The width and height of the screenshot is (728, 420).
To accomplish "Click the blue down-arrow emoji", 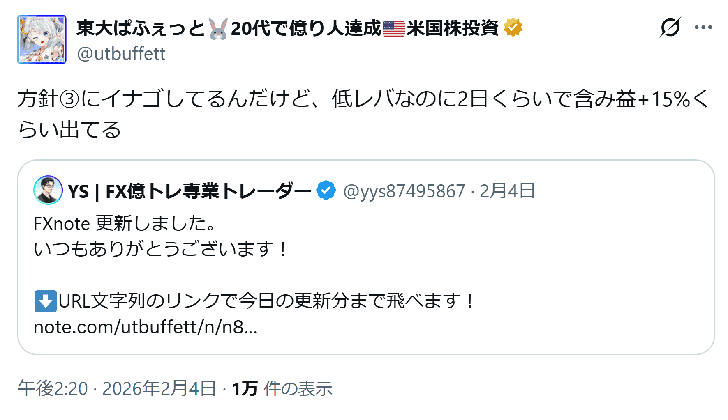I will [x=45, y=301].
